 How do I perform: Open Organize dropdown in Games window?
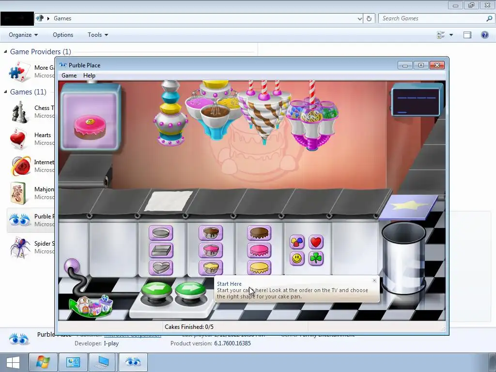coord(23,35)
